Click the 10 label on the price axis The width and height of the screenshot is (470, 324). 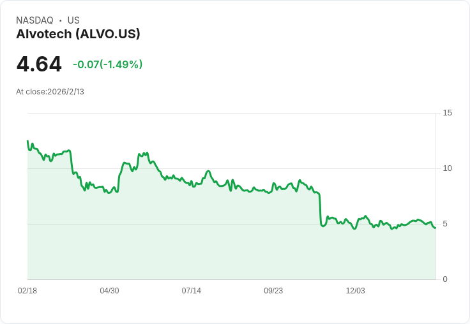447,168
